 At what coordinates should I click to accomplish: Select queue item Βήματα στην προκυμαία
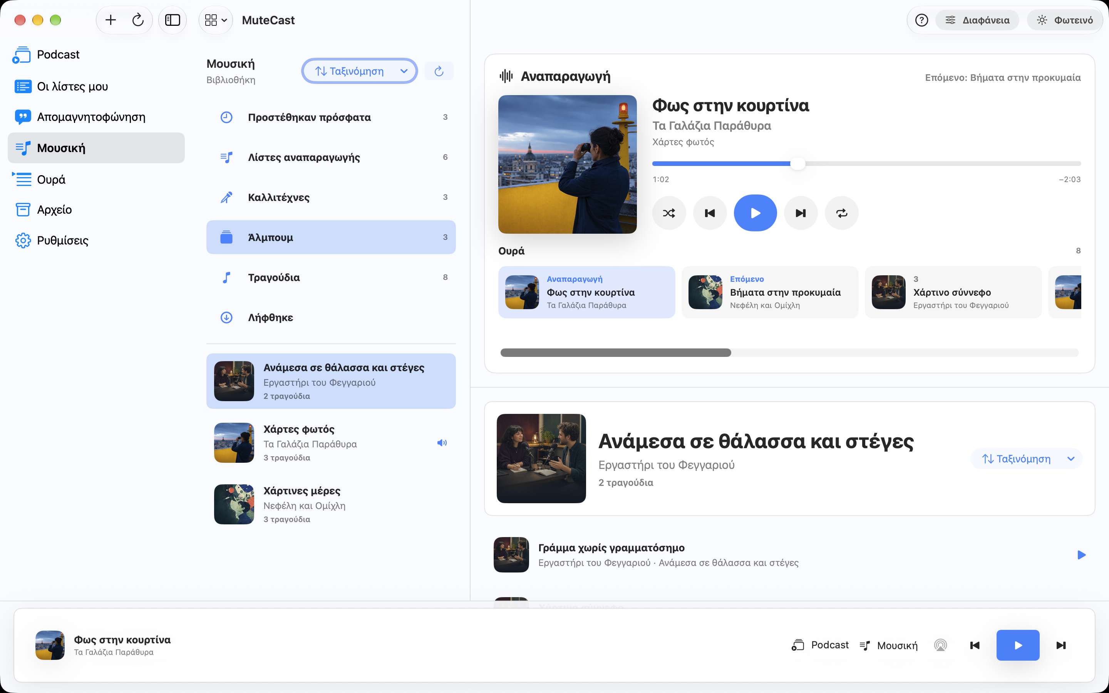click(770, 292)
